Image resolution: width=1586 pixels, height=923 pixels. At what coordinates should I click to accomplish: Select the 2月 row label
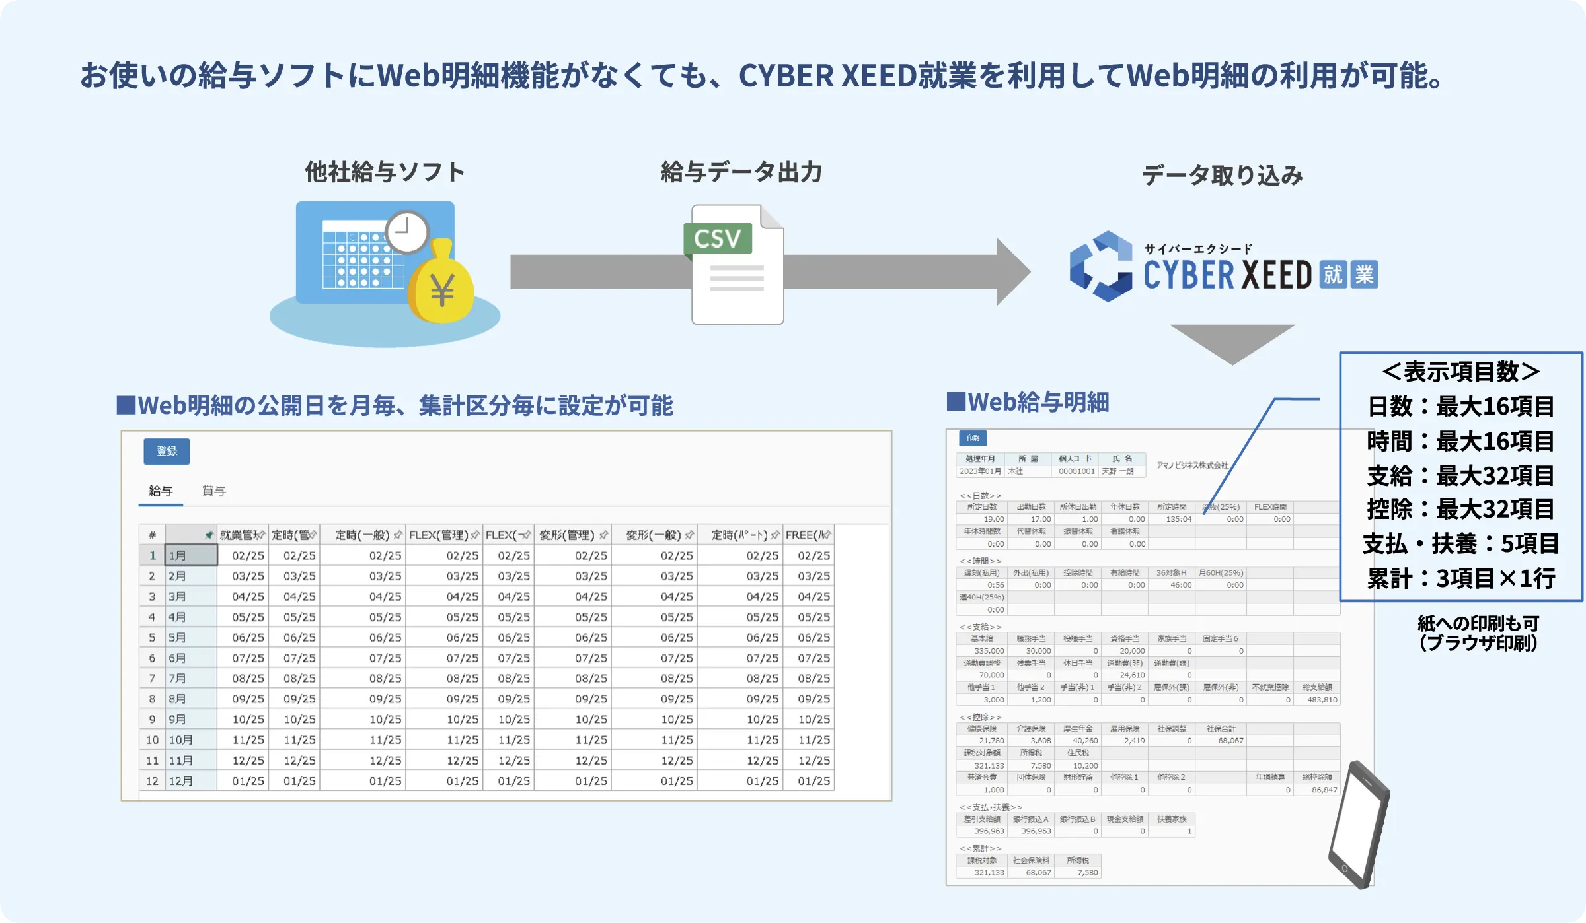[191, 576]
